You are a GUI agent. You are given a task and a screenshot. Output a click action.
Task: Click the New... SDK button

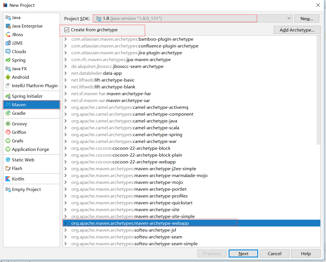pyautogui.click(x=307, y=18)
